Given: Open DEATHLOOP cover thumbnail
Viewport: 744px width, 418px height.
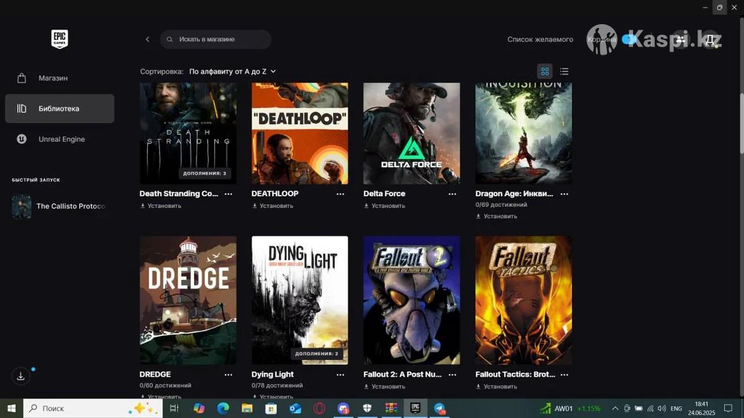Looking at the screenshot, I should [x=300, y=133].
